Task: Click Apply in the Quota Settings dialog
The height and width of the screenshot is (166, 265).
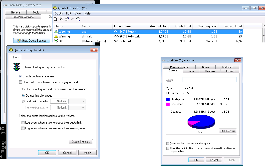Action: (x=87, y=153)
